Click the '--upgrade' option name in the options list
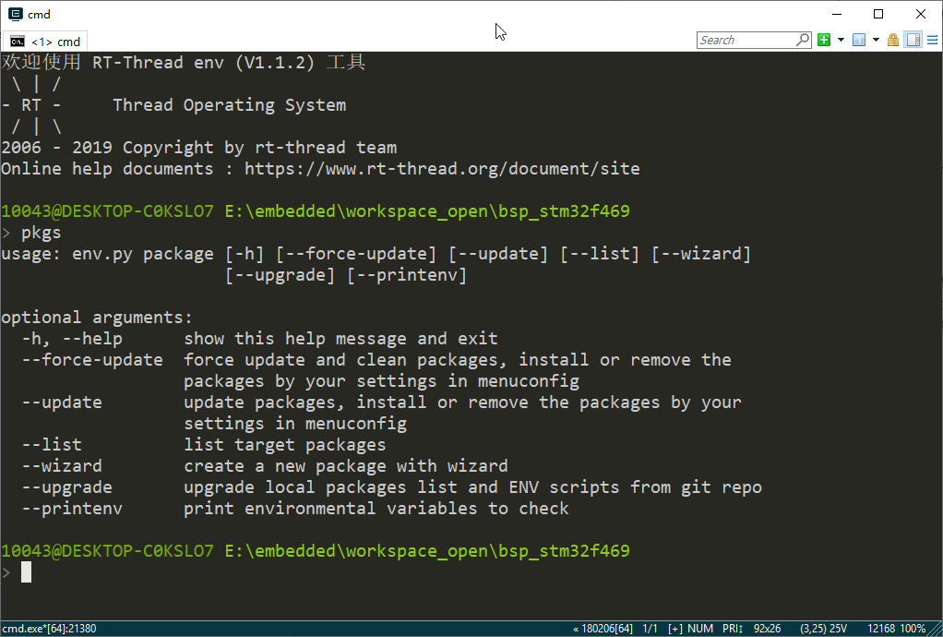This screenshot has width=943, height=637. pyautogui.click(x=66, y=487)
